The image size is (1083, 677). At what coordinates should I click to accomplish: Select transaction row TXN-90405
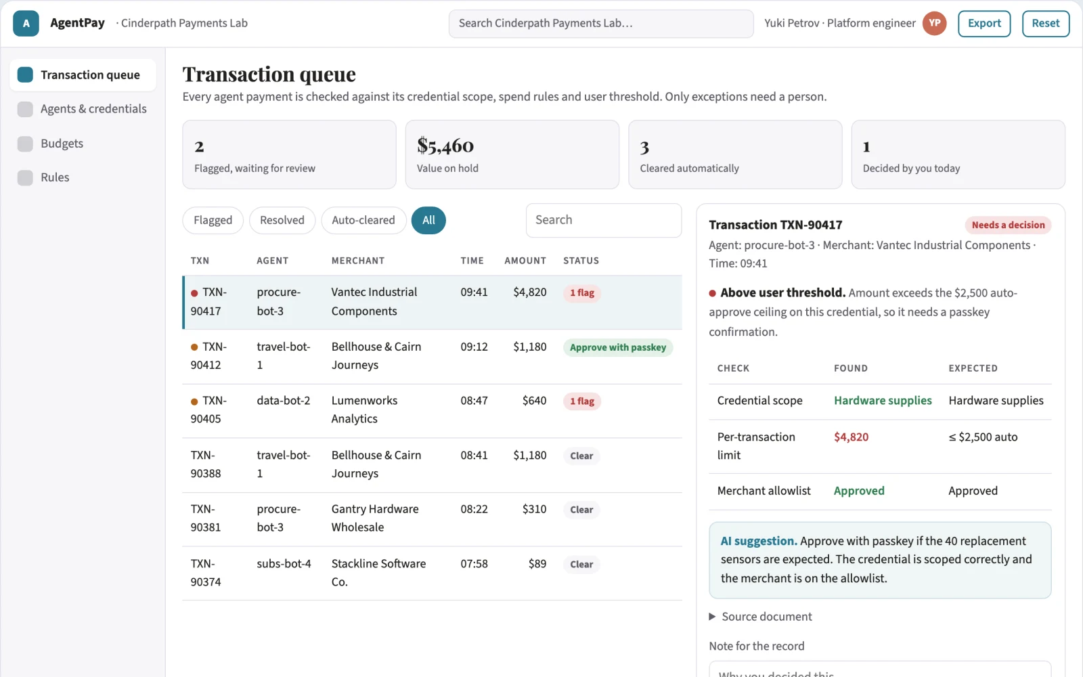coord(432,410)
